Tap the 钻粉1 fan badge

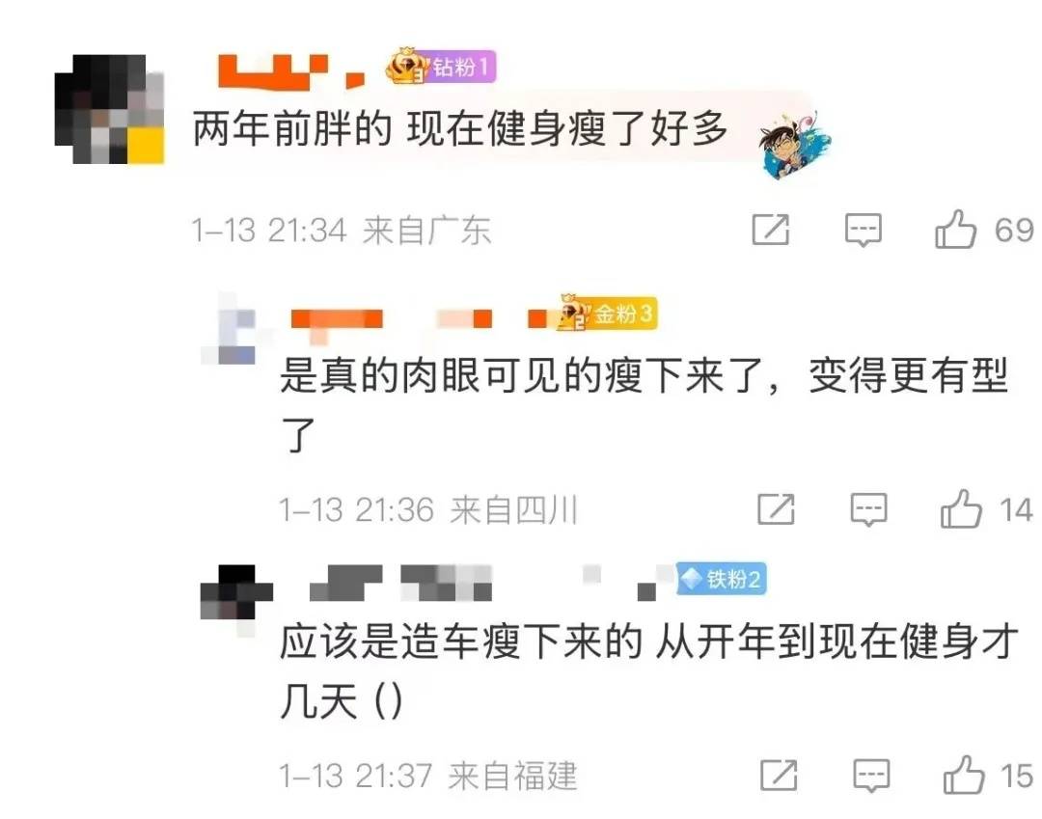[441, 67]
